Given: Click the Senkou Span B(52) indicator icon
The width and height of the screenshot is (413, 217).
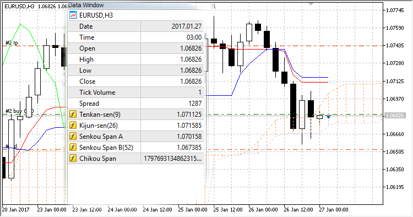Looking at the screenshot, I should click(x=73, y=148).
